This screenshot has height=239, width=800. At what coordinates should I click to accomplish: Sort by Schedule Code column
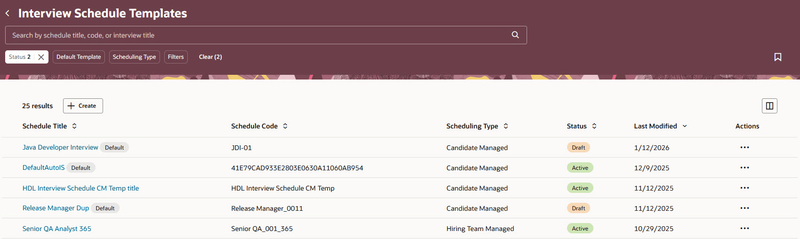coord(285,126)
